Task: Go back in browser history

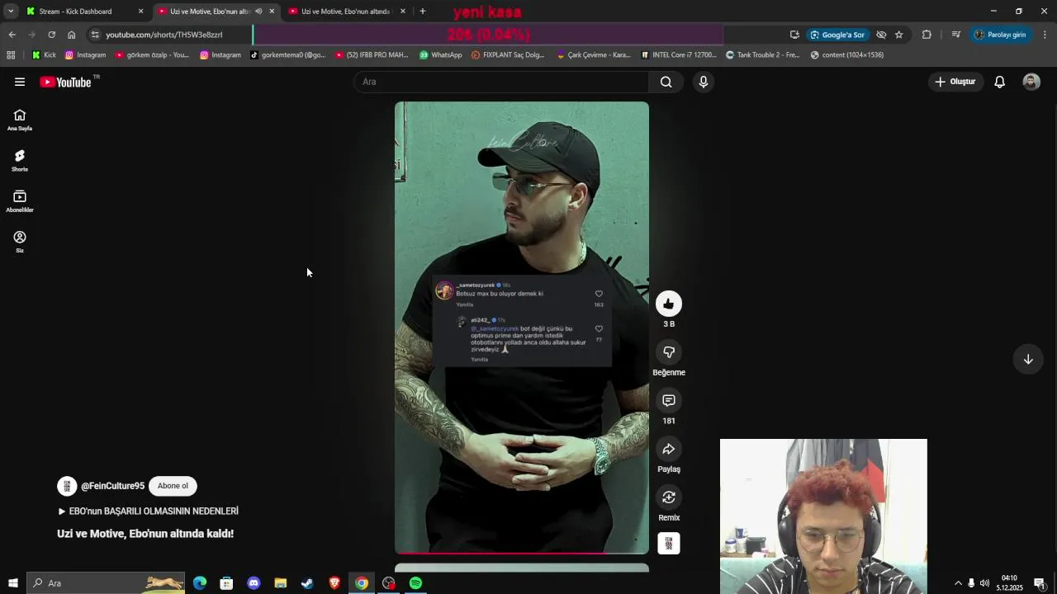Action: [x=12, y=35]
